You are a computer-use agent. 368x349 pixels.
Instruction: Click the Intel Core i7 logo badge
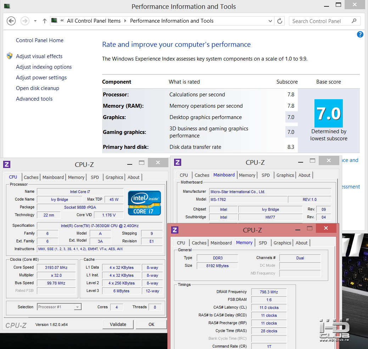coord(144,203)
